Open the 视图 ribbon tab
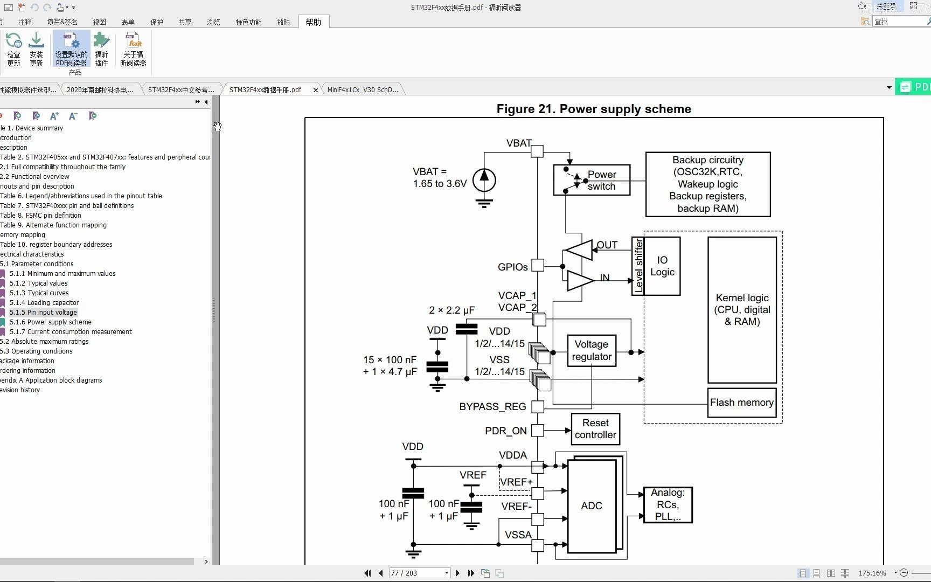The image size is (931, 582). pyautogui.click(x=99, y=22)
